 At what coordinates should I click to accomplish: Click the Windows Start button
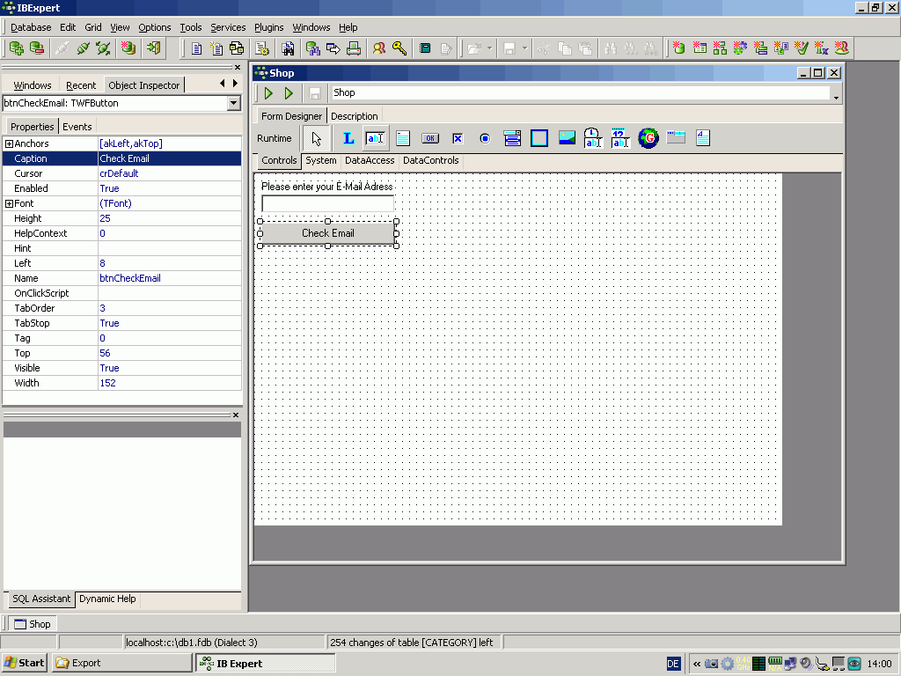(x=25, y=664)
